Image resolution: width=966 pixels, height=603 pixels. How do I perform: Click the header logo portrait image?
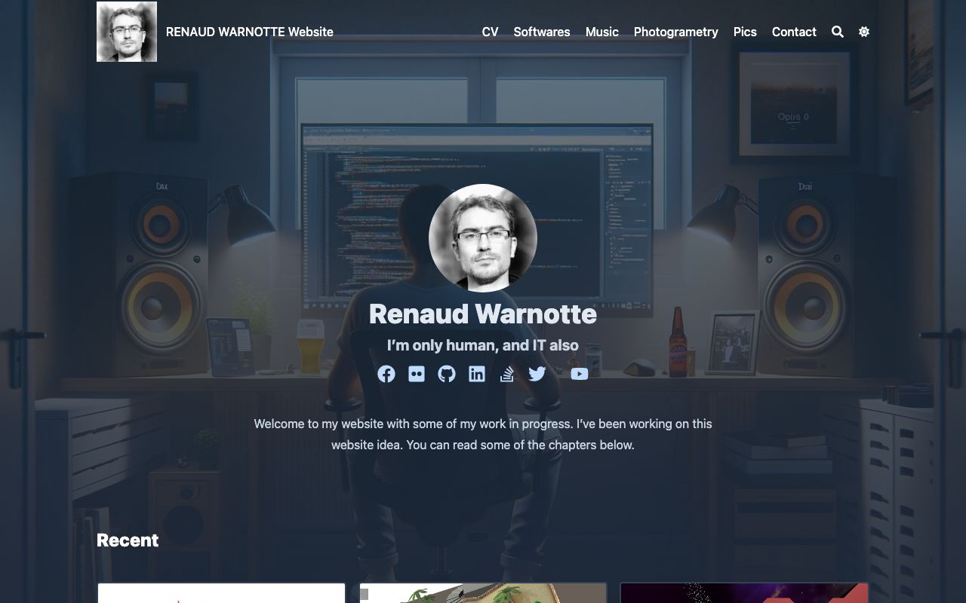point(127,32)
